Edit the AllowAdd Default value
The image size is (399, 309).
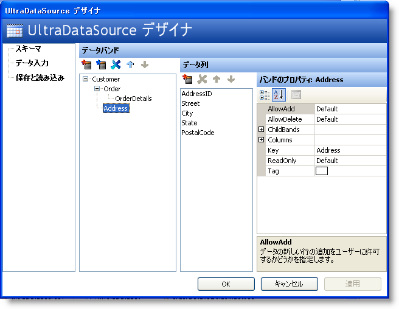point(350,109)
